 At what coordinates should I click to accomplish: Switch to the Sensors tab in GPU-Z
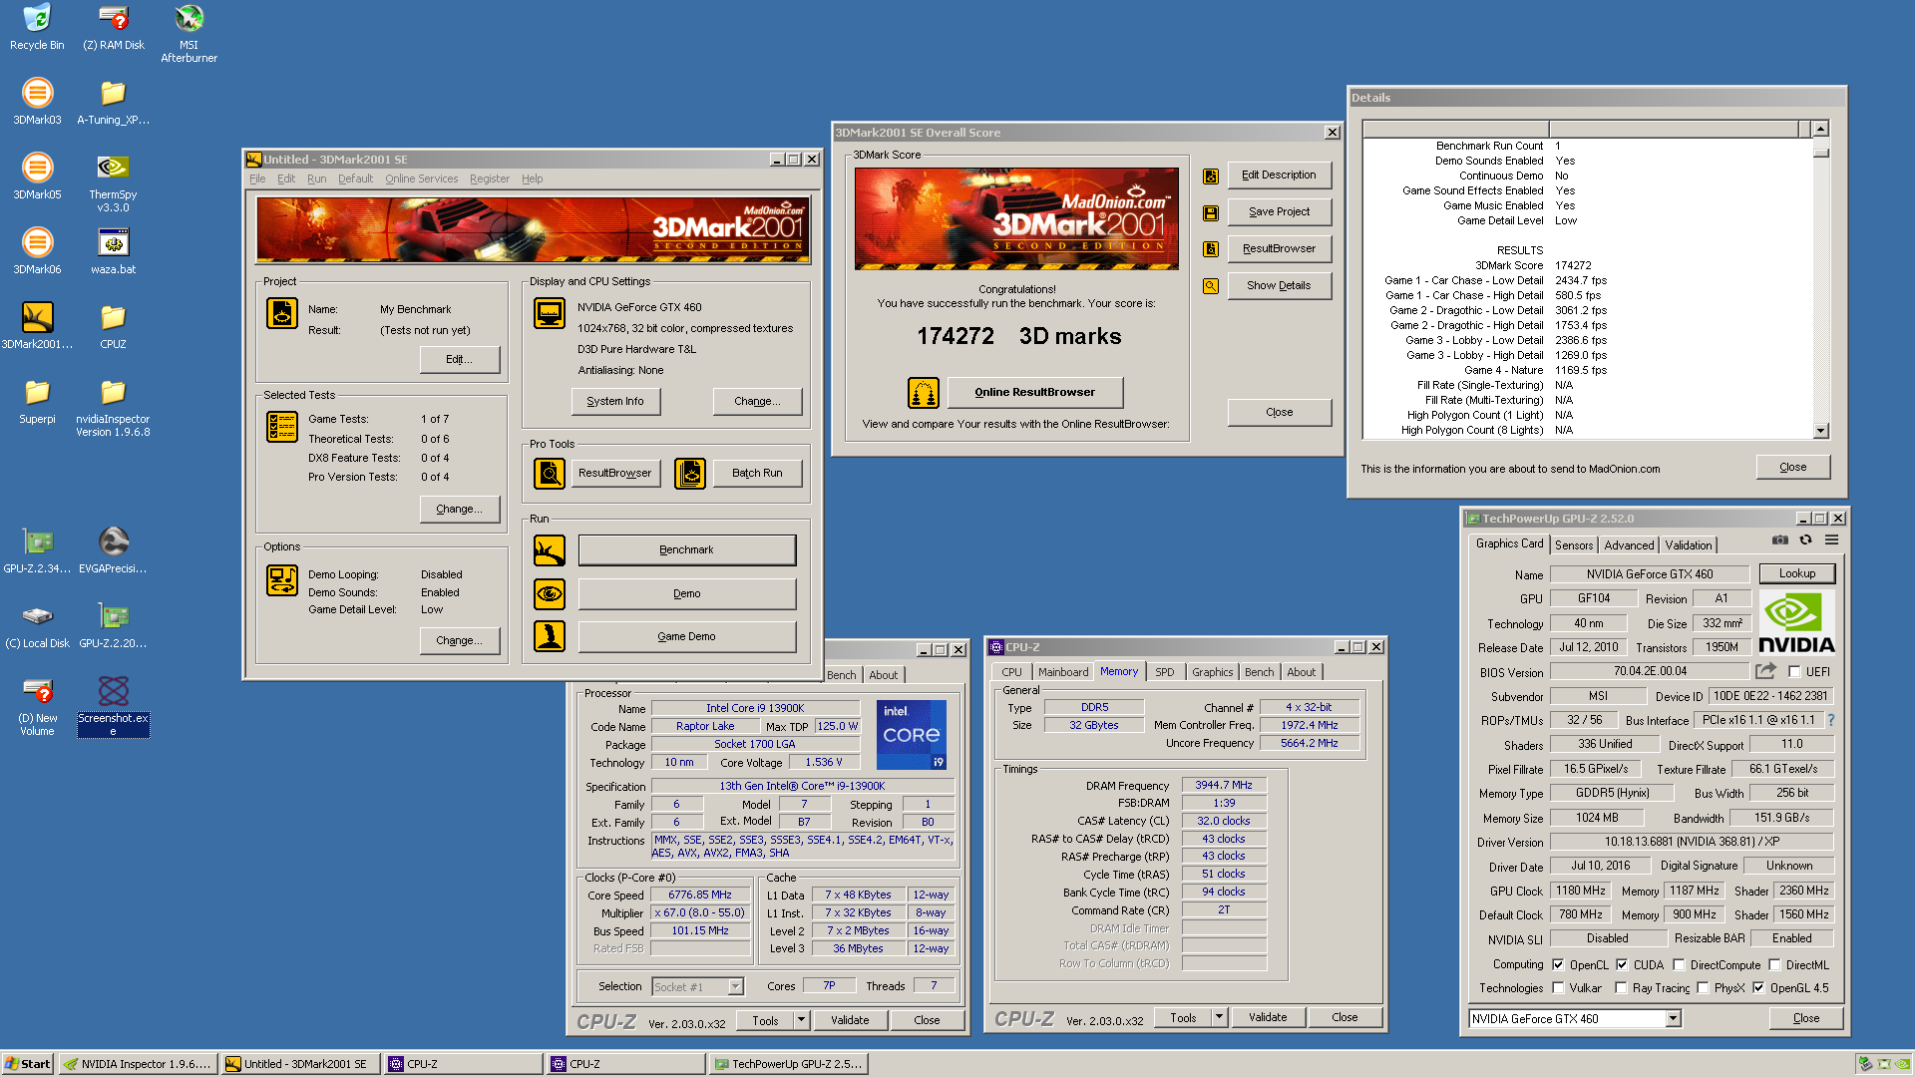click(1574, 545)
